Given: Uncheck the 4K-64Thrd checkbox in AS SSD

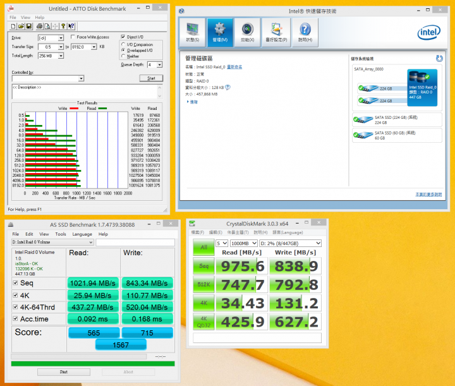Looking at the screenshot, I should point(15,307).
